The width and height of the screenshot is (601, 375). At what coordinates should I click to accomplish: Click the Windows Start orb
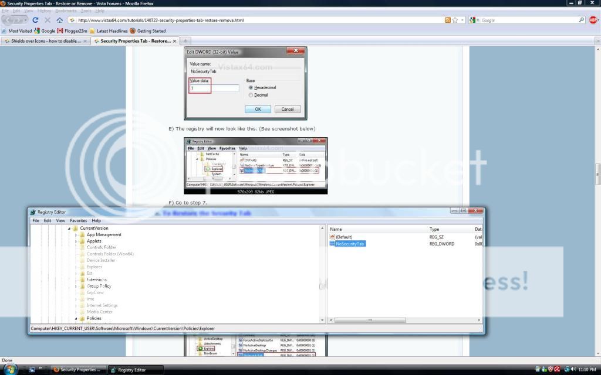(x=10, y=370)
